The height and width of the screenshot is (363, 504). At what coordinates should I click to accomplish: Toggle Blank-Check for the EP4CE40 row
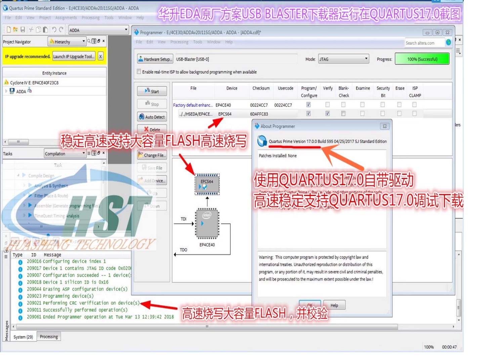click(x=343, y=105)
